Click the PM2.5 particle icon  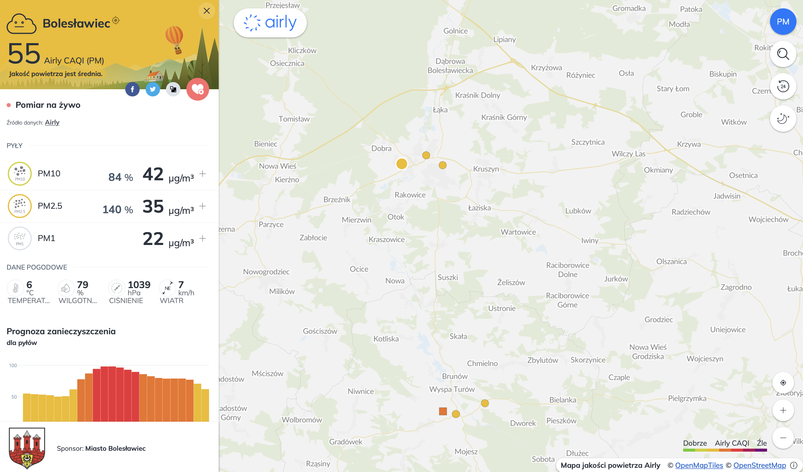pos(20,206)
